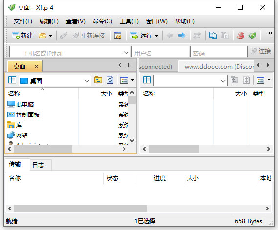The image size is (278, 230).
Task: Click remote tab scroll left arrow
Action: coord(258,65)
